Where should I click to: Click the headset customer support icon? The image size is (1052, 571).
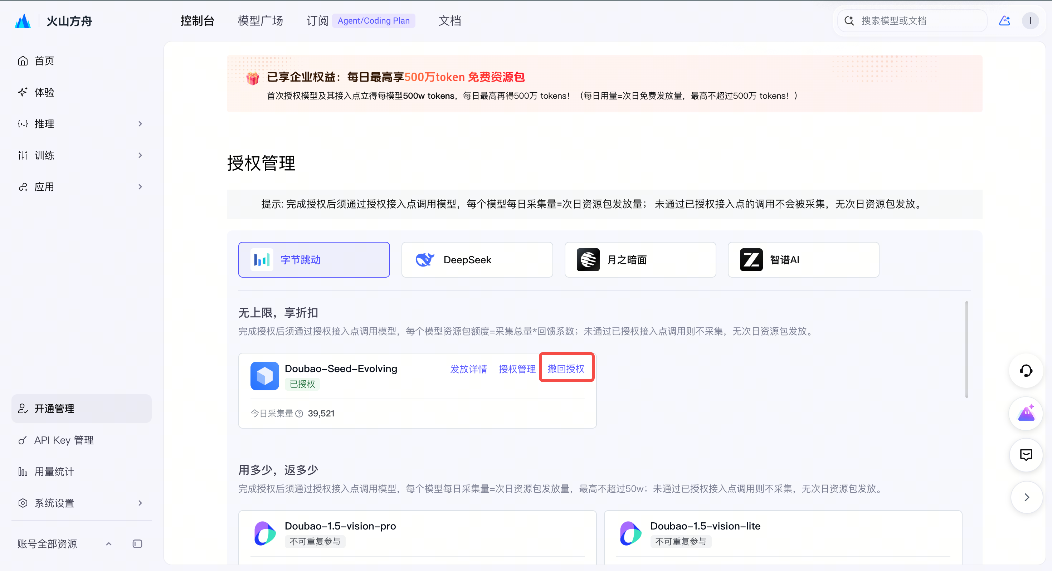(1026, 371)
